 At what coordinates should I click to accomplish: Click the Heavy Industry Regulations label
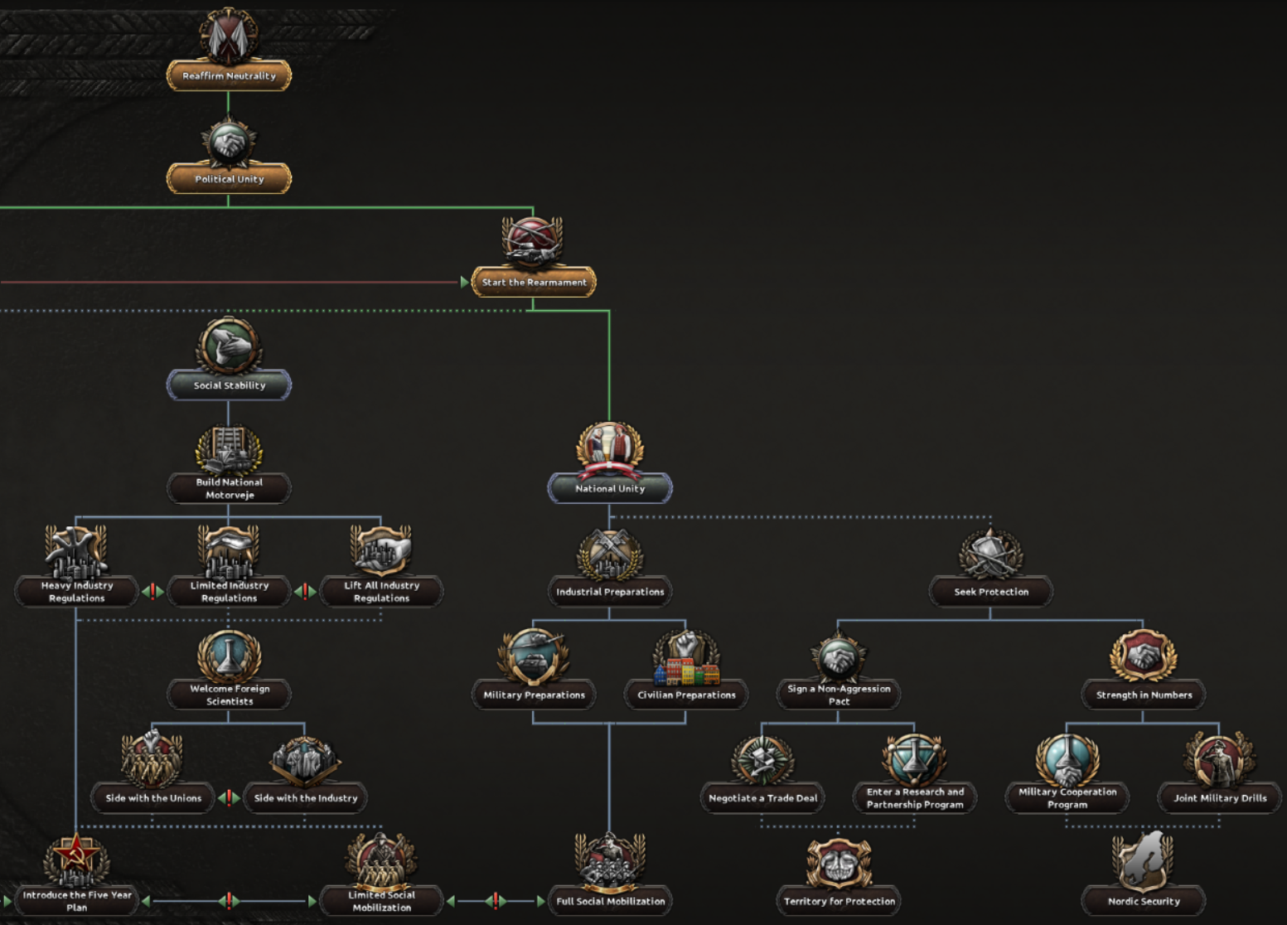click(76, 591)
